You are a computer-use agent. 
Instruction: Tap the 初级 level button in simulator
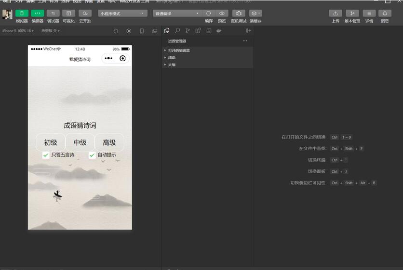click(x=51, y=142)
